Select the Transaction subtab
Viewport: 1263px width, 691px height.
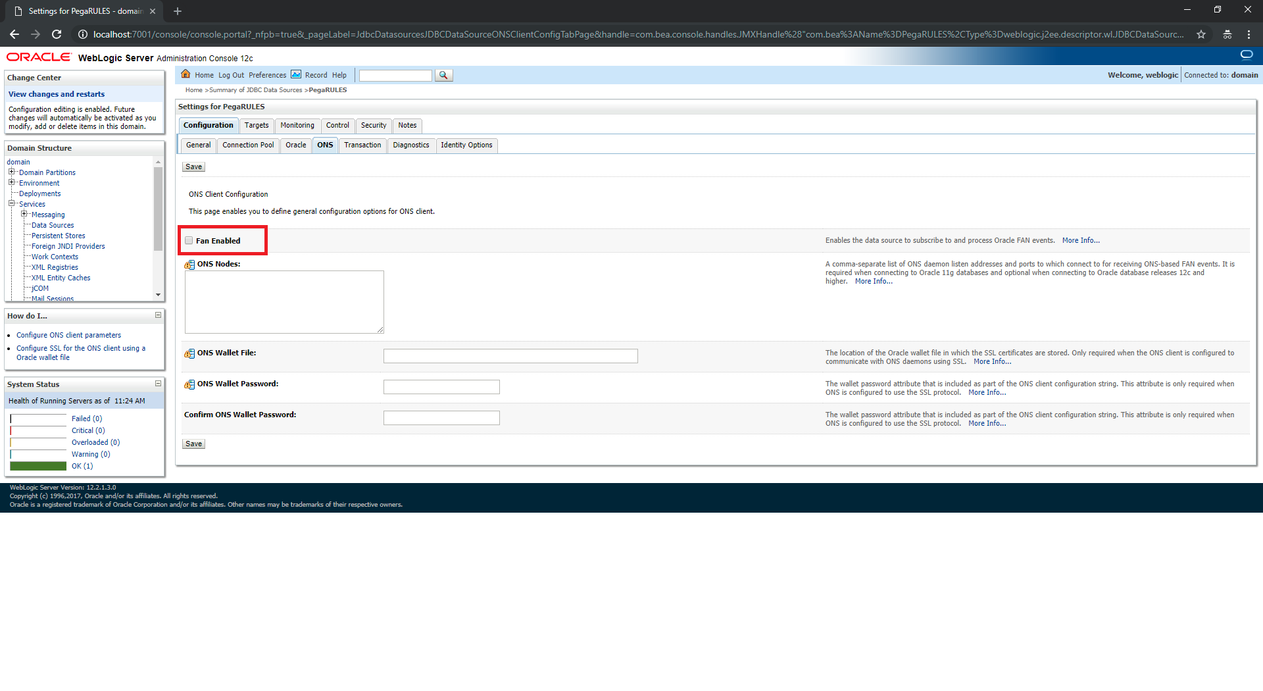pos(362,145)
